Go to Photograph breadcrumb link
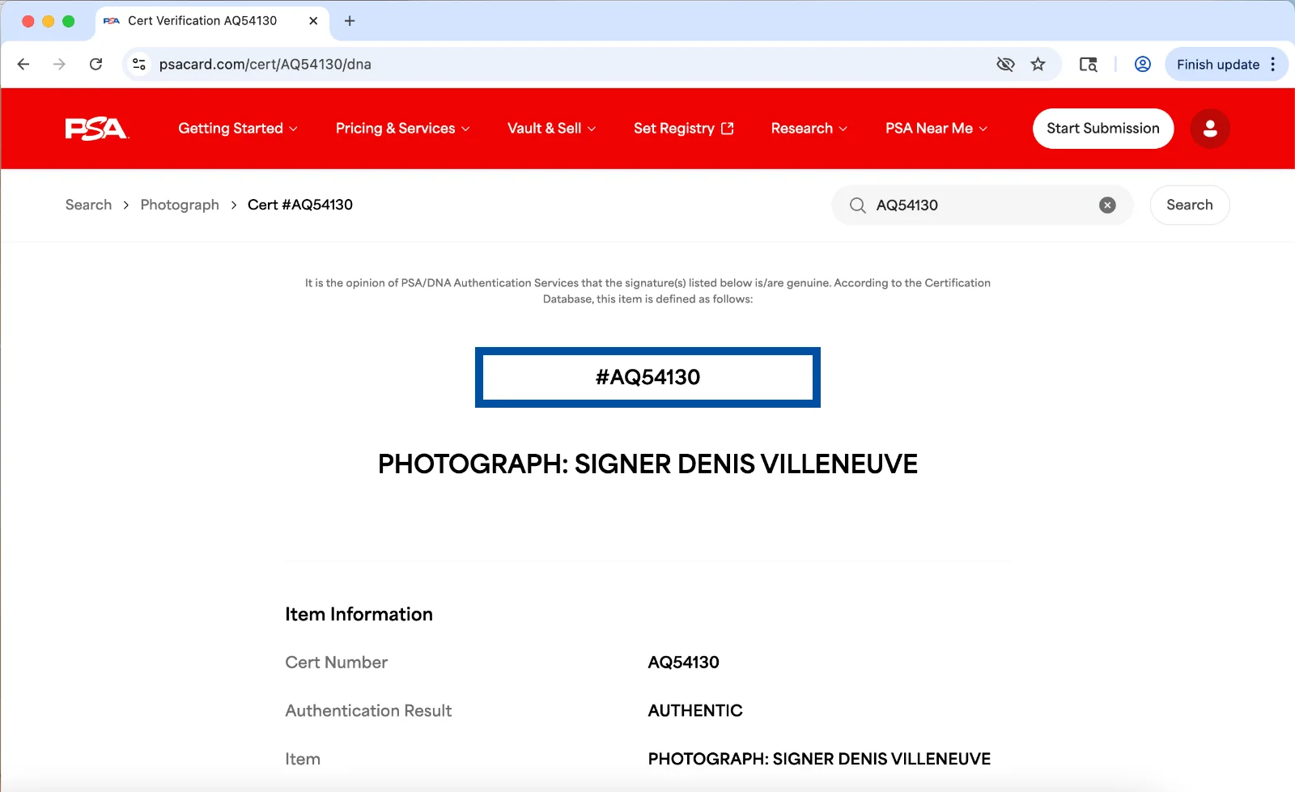 (x=180, y=205)
